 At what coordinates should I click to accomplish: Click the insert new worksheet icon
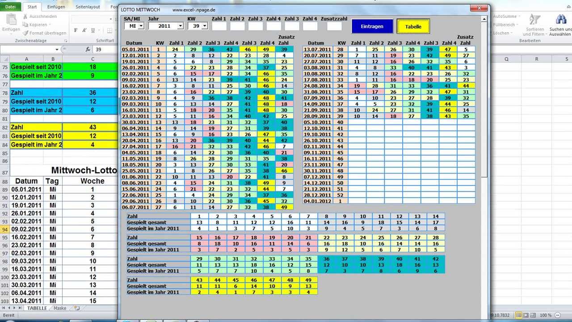coord(77,308)
